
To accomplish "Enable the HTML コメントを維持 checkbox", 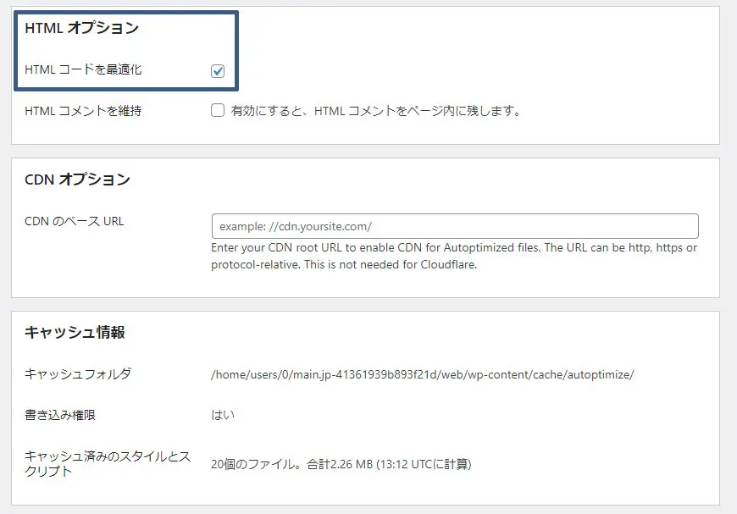I will [x=217, y=110].
